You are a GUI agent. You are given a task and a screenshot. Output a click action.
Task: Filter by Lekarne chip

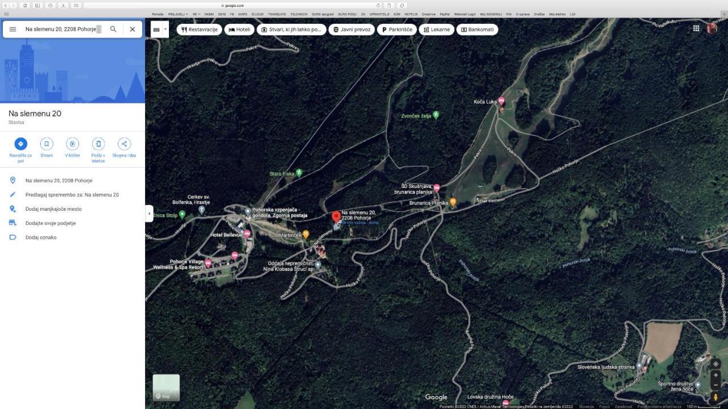pyautogui.click(x=436, y=30)
